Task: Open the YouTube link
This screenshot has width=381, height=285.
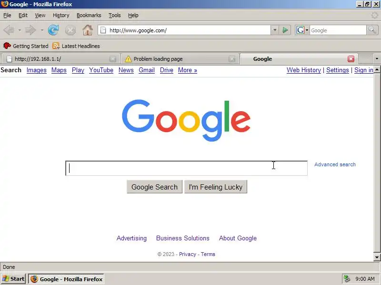Action: [x=101, y=70]
